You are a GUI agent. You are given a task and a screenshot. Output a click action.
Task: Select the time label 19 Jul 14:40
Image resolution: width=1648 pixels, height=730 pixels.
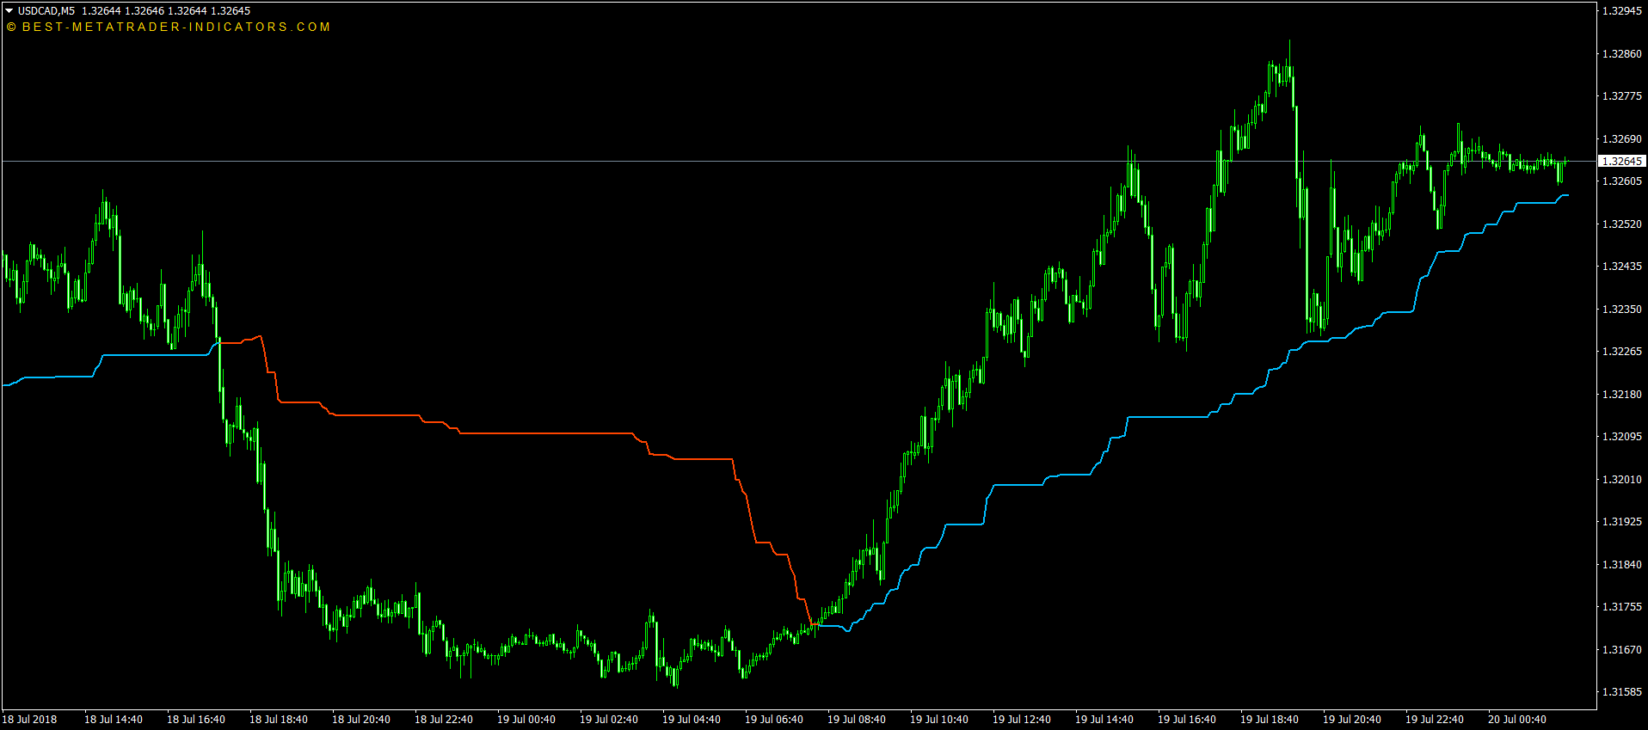[1104, 720]
